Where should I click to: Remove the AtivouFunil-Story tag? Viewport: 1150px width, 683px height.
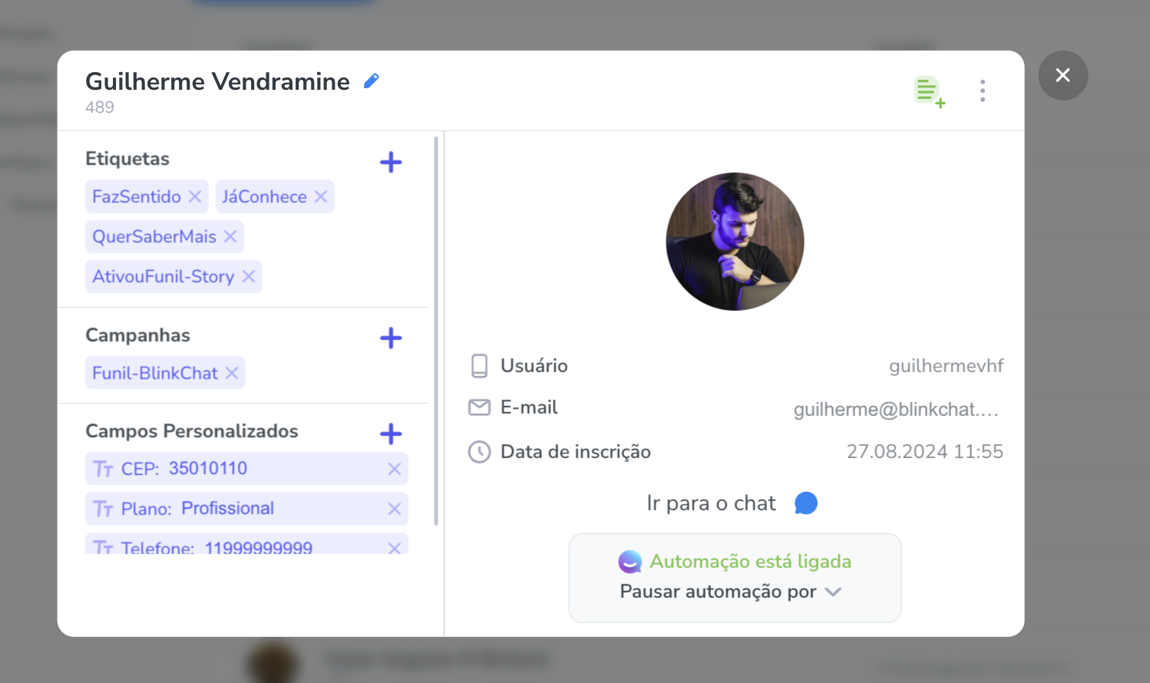249,276
